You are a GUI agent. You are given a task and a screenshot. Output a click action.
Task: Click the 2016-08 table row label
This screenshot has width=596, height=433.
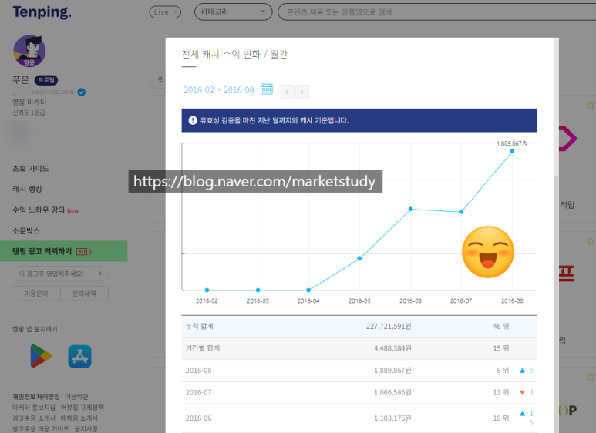(x=198, y=371)
